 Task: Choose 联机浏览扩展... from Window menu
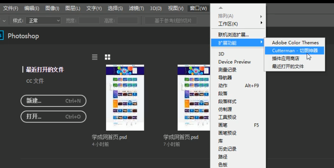(238, 35)
